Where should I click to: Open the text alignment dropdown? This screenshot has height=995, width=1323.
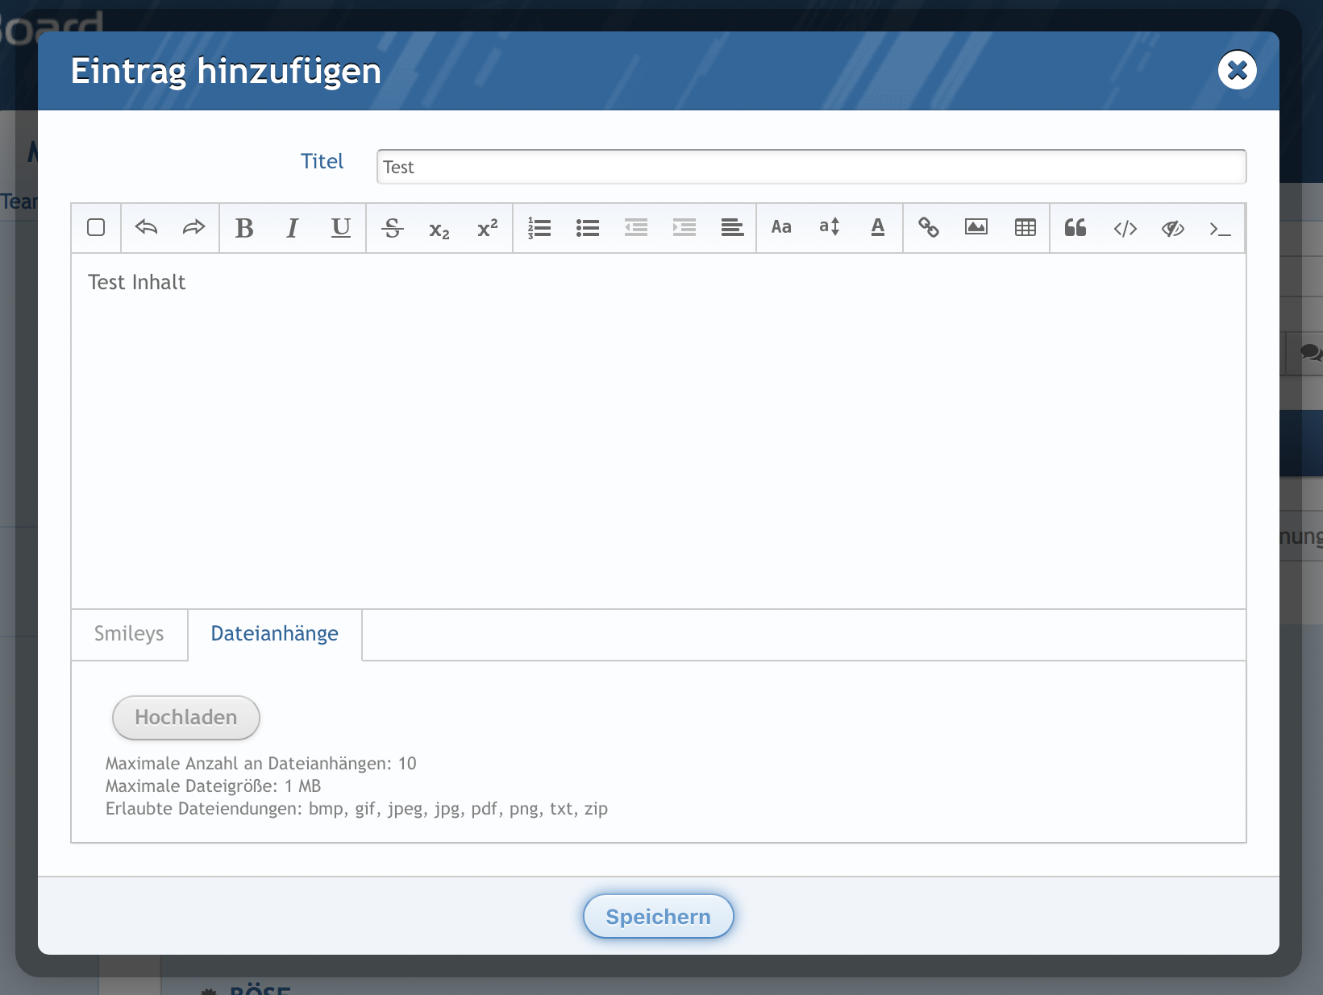click(x=732, y=229)
